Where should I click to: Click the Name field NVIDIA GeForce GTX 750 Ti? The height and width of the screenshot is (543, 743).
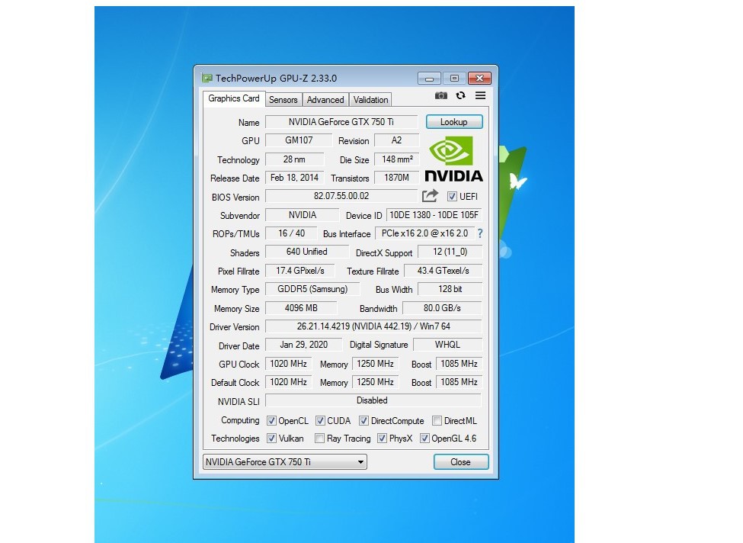coord(341,122)
